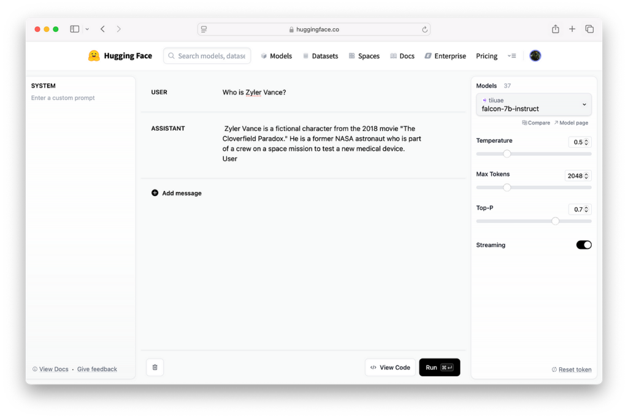Click the Models count 37
The height and width of the screenshot is (418, 628).
tap(507, 86)
